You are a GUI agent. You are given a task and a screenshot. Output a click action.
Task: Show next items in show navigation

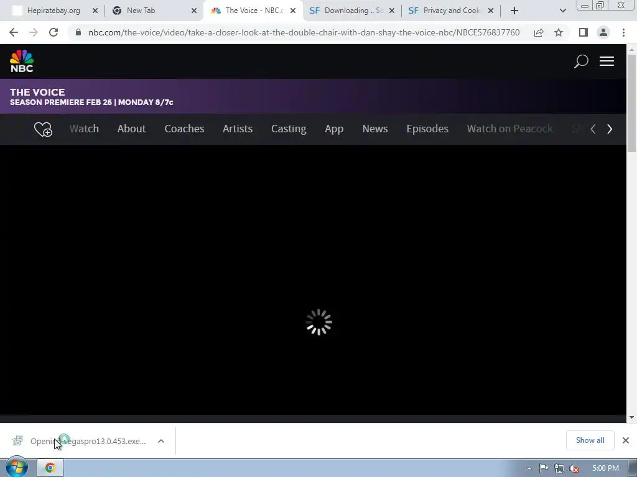point(610,129)
